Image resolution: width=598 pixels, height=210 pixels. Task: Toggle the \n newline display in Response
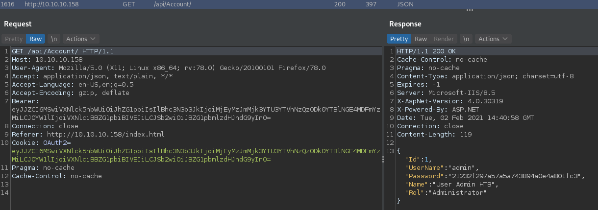coord(466,39)
